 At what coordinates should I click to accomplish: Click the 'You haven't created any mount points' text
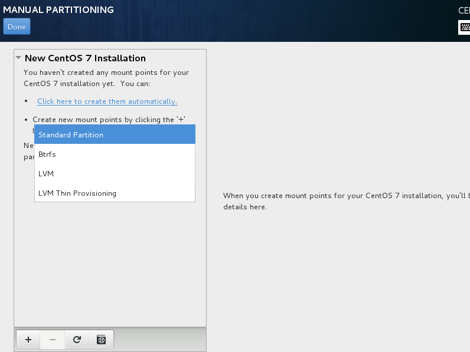coord(106,78)
